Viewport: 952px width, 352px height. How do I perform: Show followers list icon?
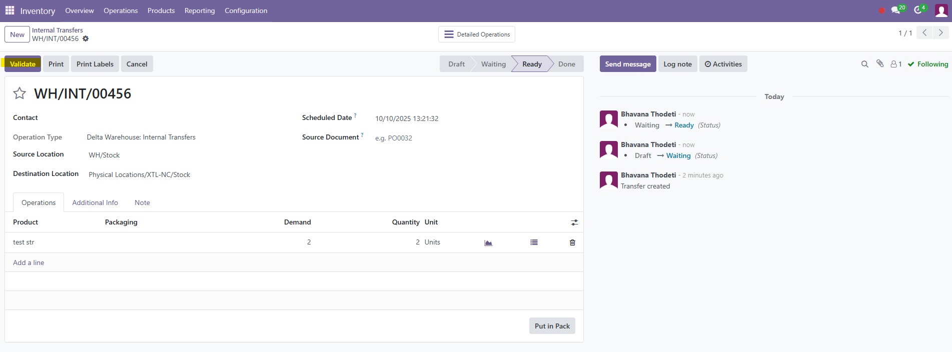[x=896, y=64]
